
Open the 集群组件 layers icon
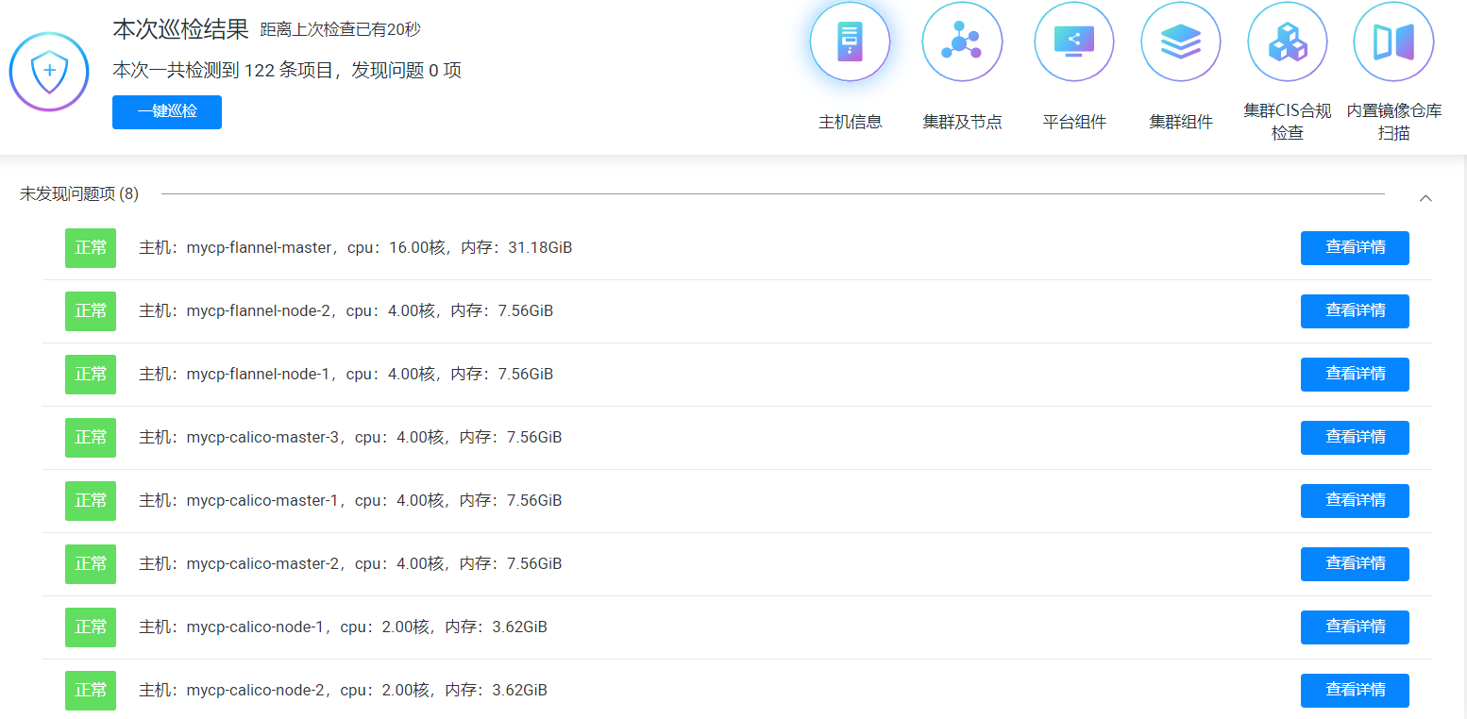click(1181, 42)
